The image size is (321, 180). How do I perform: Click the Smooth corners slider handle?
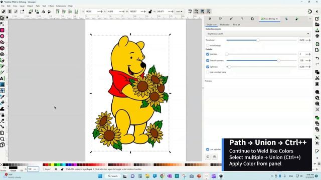(279, 60)
